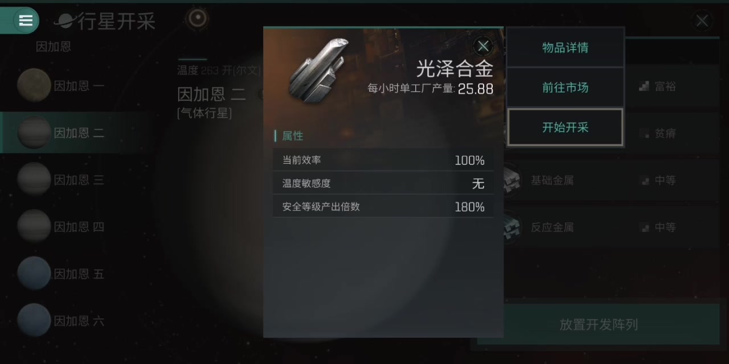The height and width of the screenshot is (364, 729).
Task: Click the 放置开发阵列 button
Action: (599, 325)
